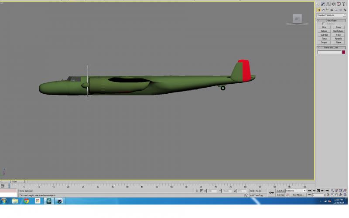Screen dimensions: 349x218
Task: Step to the next frame
Action: point(322,191)
